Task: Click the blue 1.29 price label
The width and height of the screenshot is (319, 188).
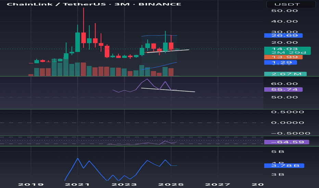Action: 280,63
